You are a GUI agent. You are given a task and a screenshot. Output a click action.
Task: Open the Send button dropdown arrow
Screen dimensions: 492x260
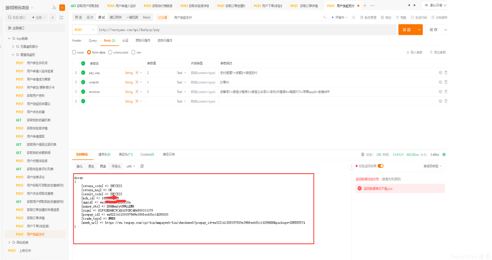click(x=419, y=30)
